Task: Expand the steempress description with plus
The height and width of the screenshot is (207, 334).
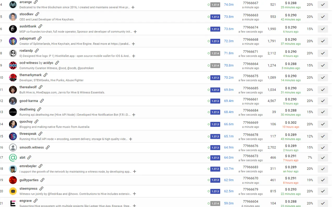Action: click(x=134, y=194)
